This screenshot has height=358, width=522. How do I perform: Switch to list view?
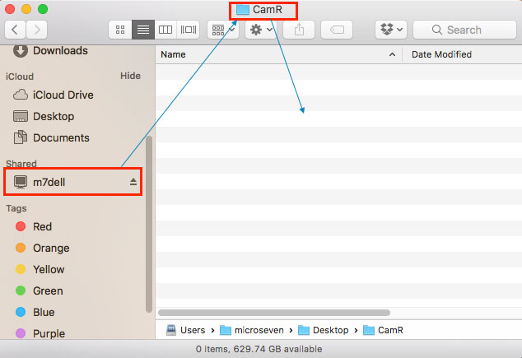point(143,30)
